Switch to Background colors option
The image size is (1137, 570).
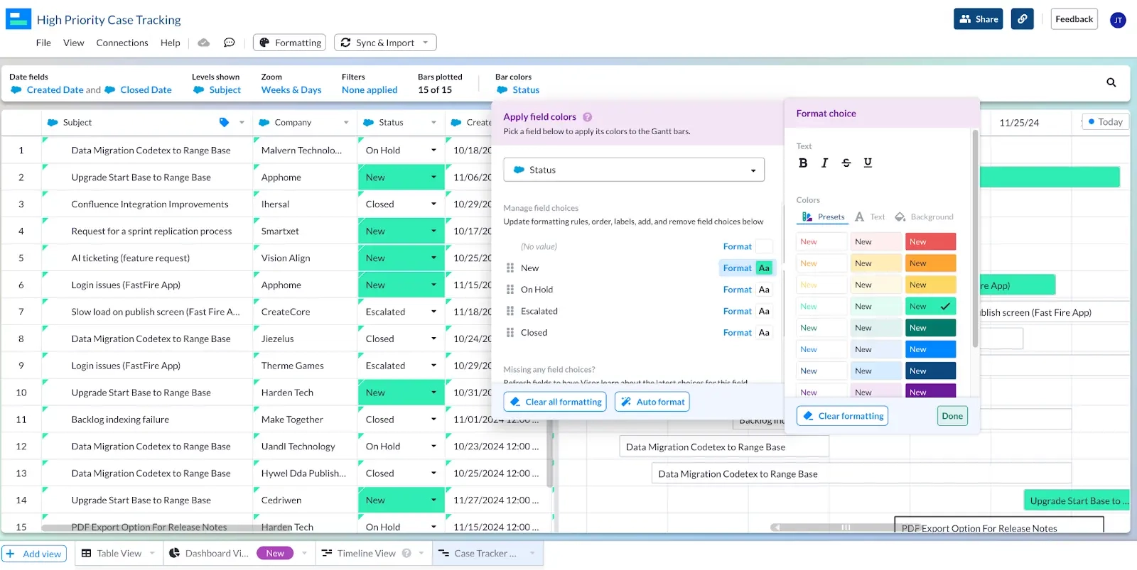coord(924,217)
